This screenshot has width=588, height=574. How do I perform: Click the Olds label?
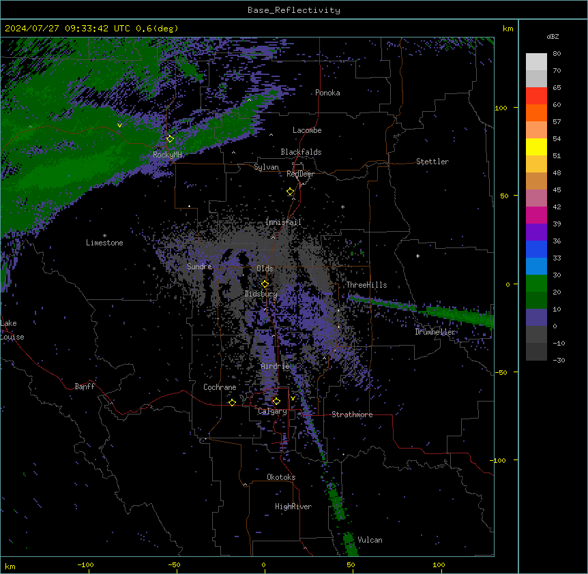tap(265, 269)
